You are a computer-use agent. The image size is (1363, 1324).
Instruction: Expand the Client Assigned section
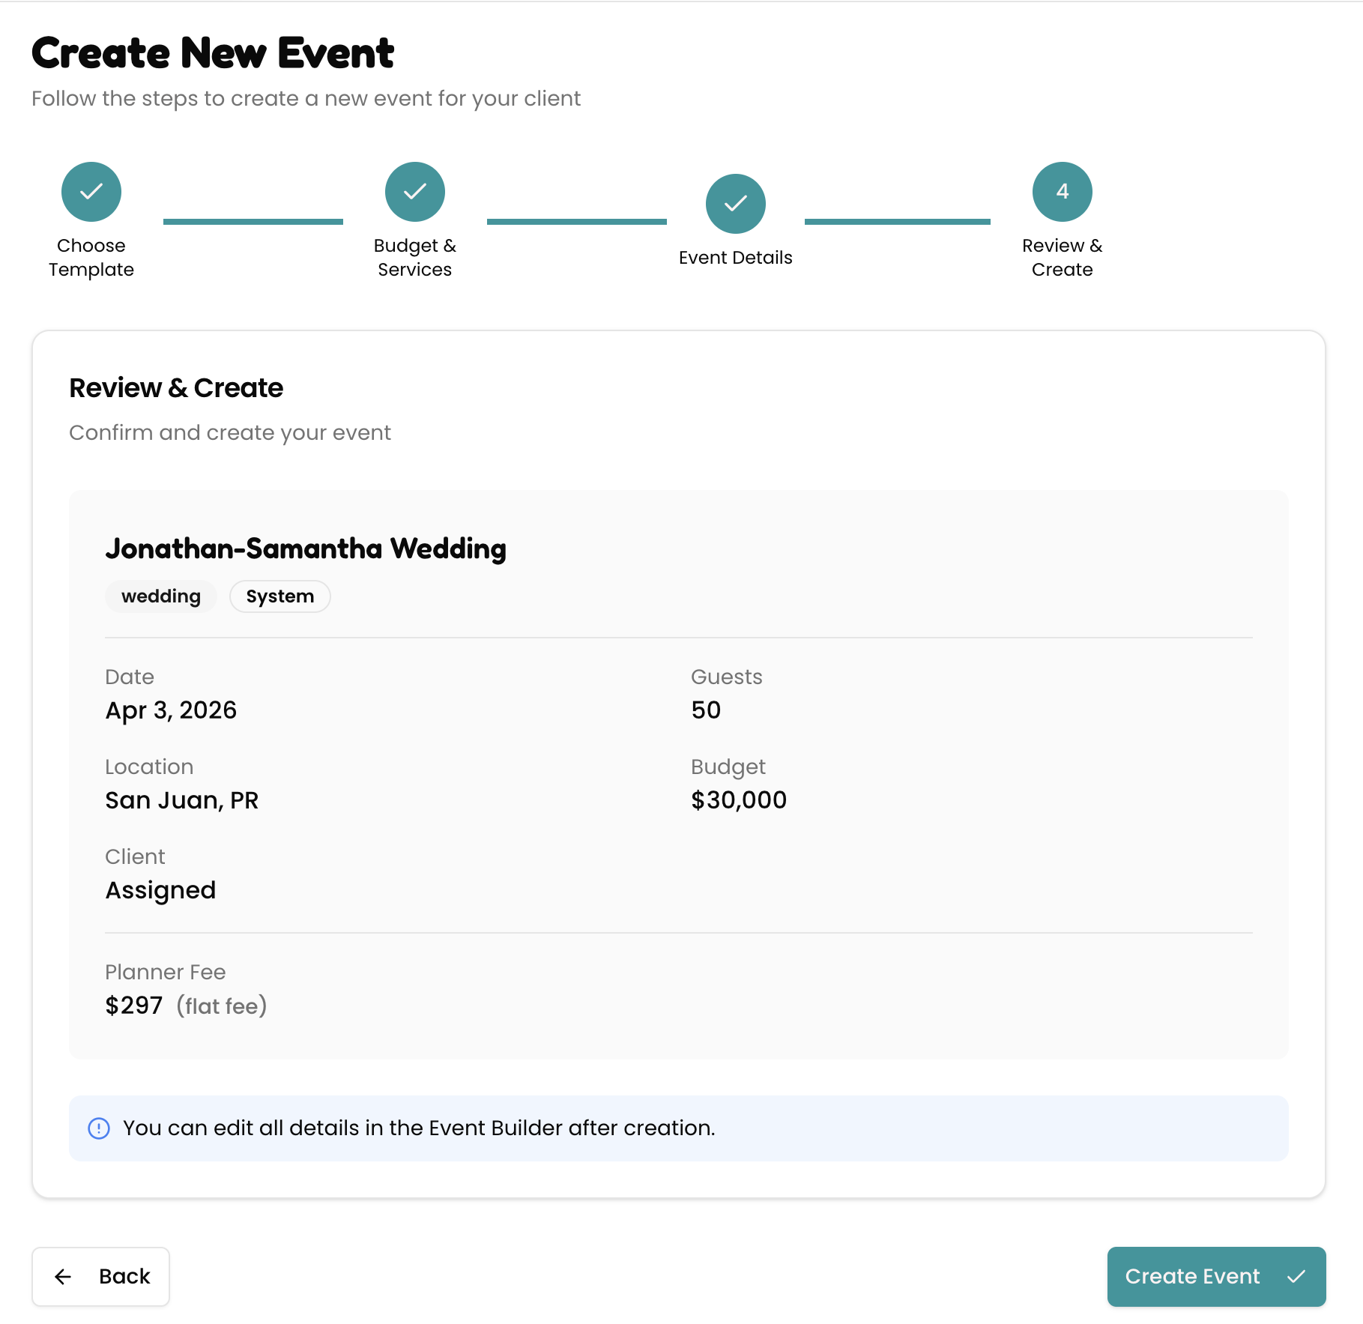tap(160, 873)
